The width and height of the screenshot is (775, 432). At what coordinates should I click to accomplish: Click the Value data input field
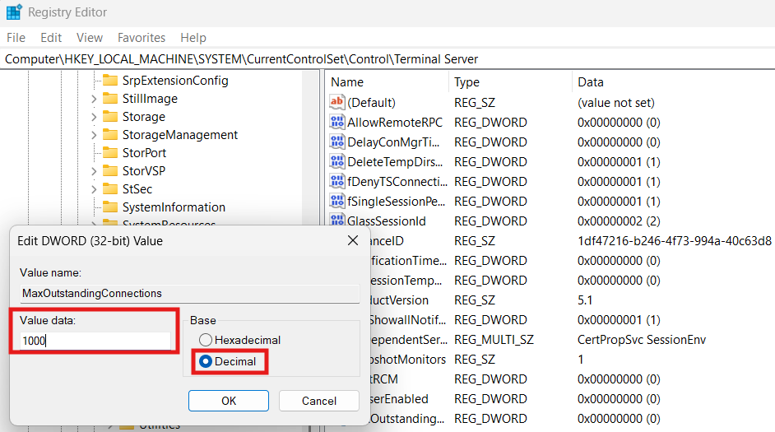95,341
